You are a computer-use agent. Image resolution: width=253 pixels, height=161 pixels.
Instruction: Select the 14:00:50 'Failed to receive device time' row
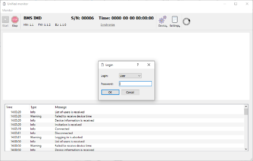coord(124,146)
